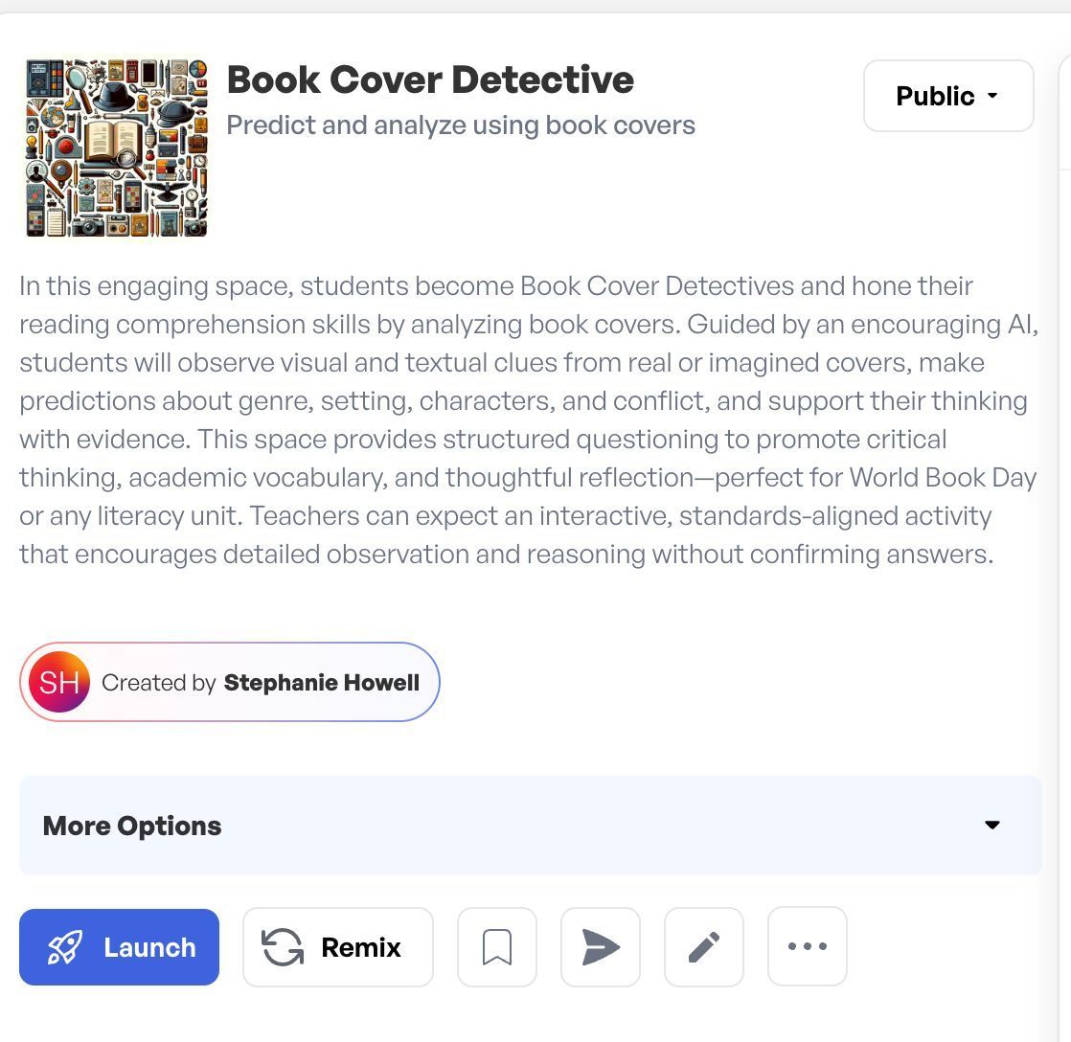Open creator Stephanie Howell's profile badge
1071x1042 pixels.
pyautogui.click(x=230, y=682)
